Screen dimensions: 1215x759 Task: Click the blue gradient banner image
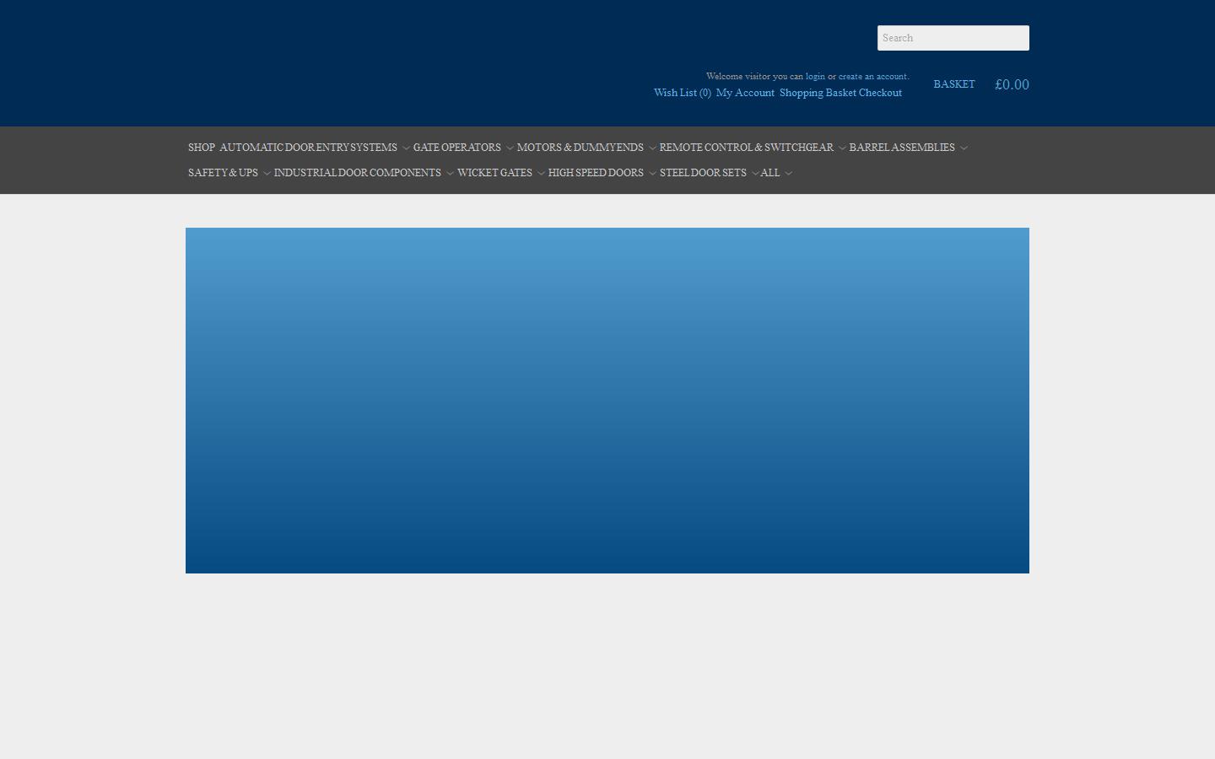pos(607,401)
